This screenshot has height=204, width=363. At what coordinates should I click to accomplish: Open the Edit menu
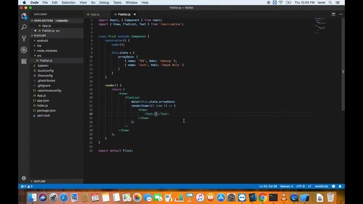pos(54,2)
